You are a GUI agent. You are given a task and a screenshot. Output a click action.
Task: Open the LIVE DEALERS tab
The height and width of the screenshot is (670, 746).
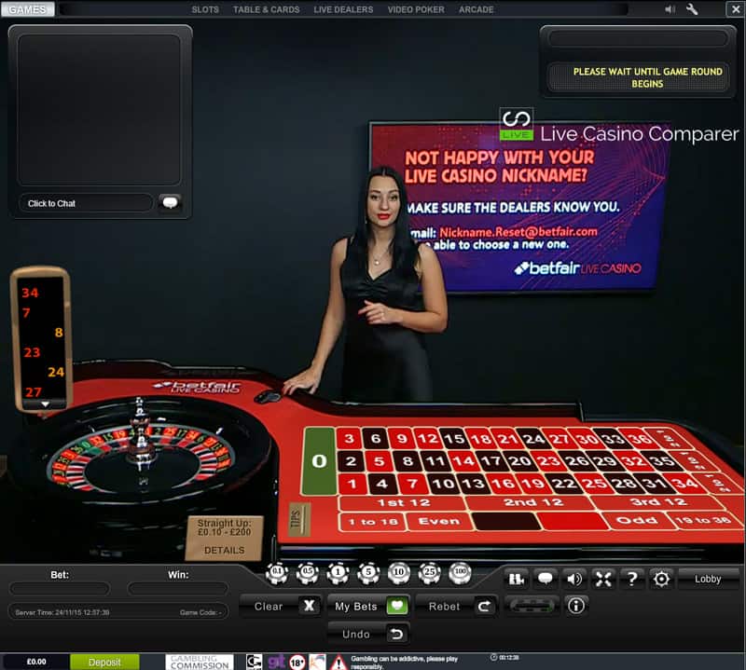pyautogui.click(x=343, y=9)
